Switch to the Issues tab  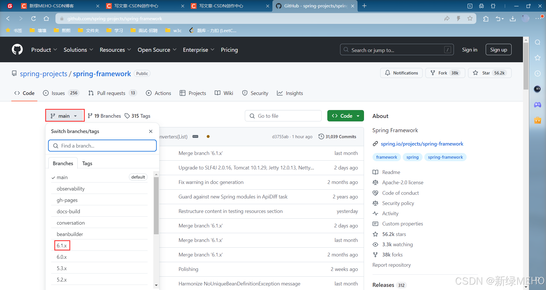tap(61, 93)
